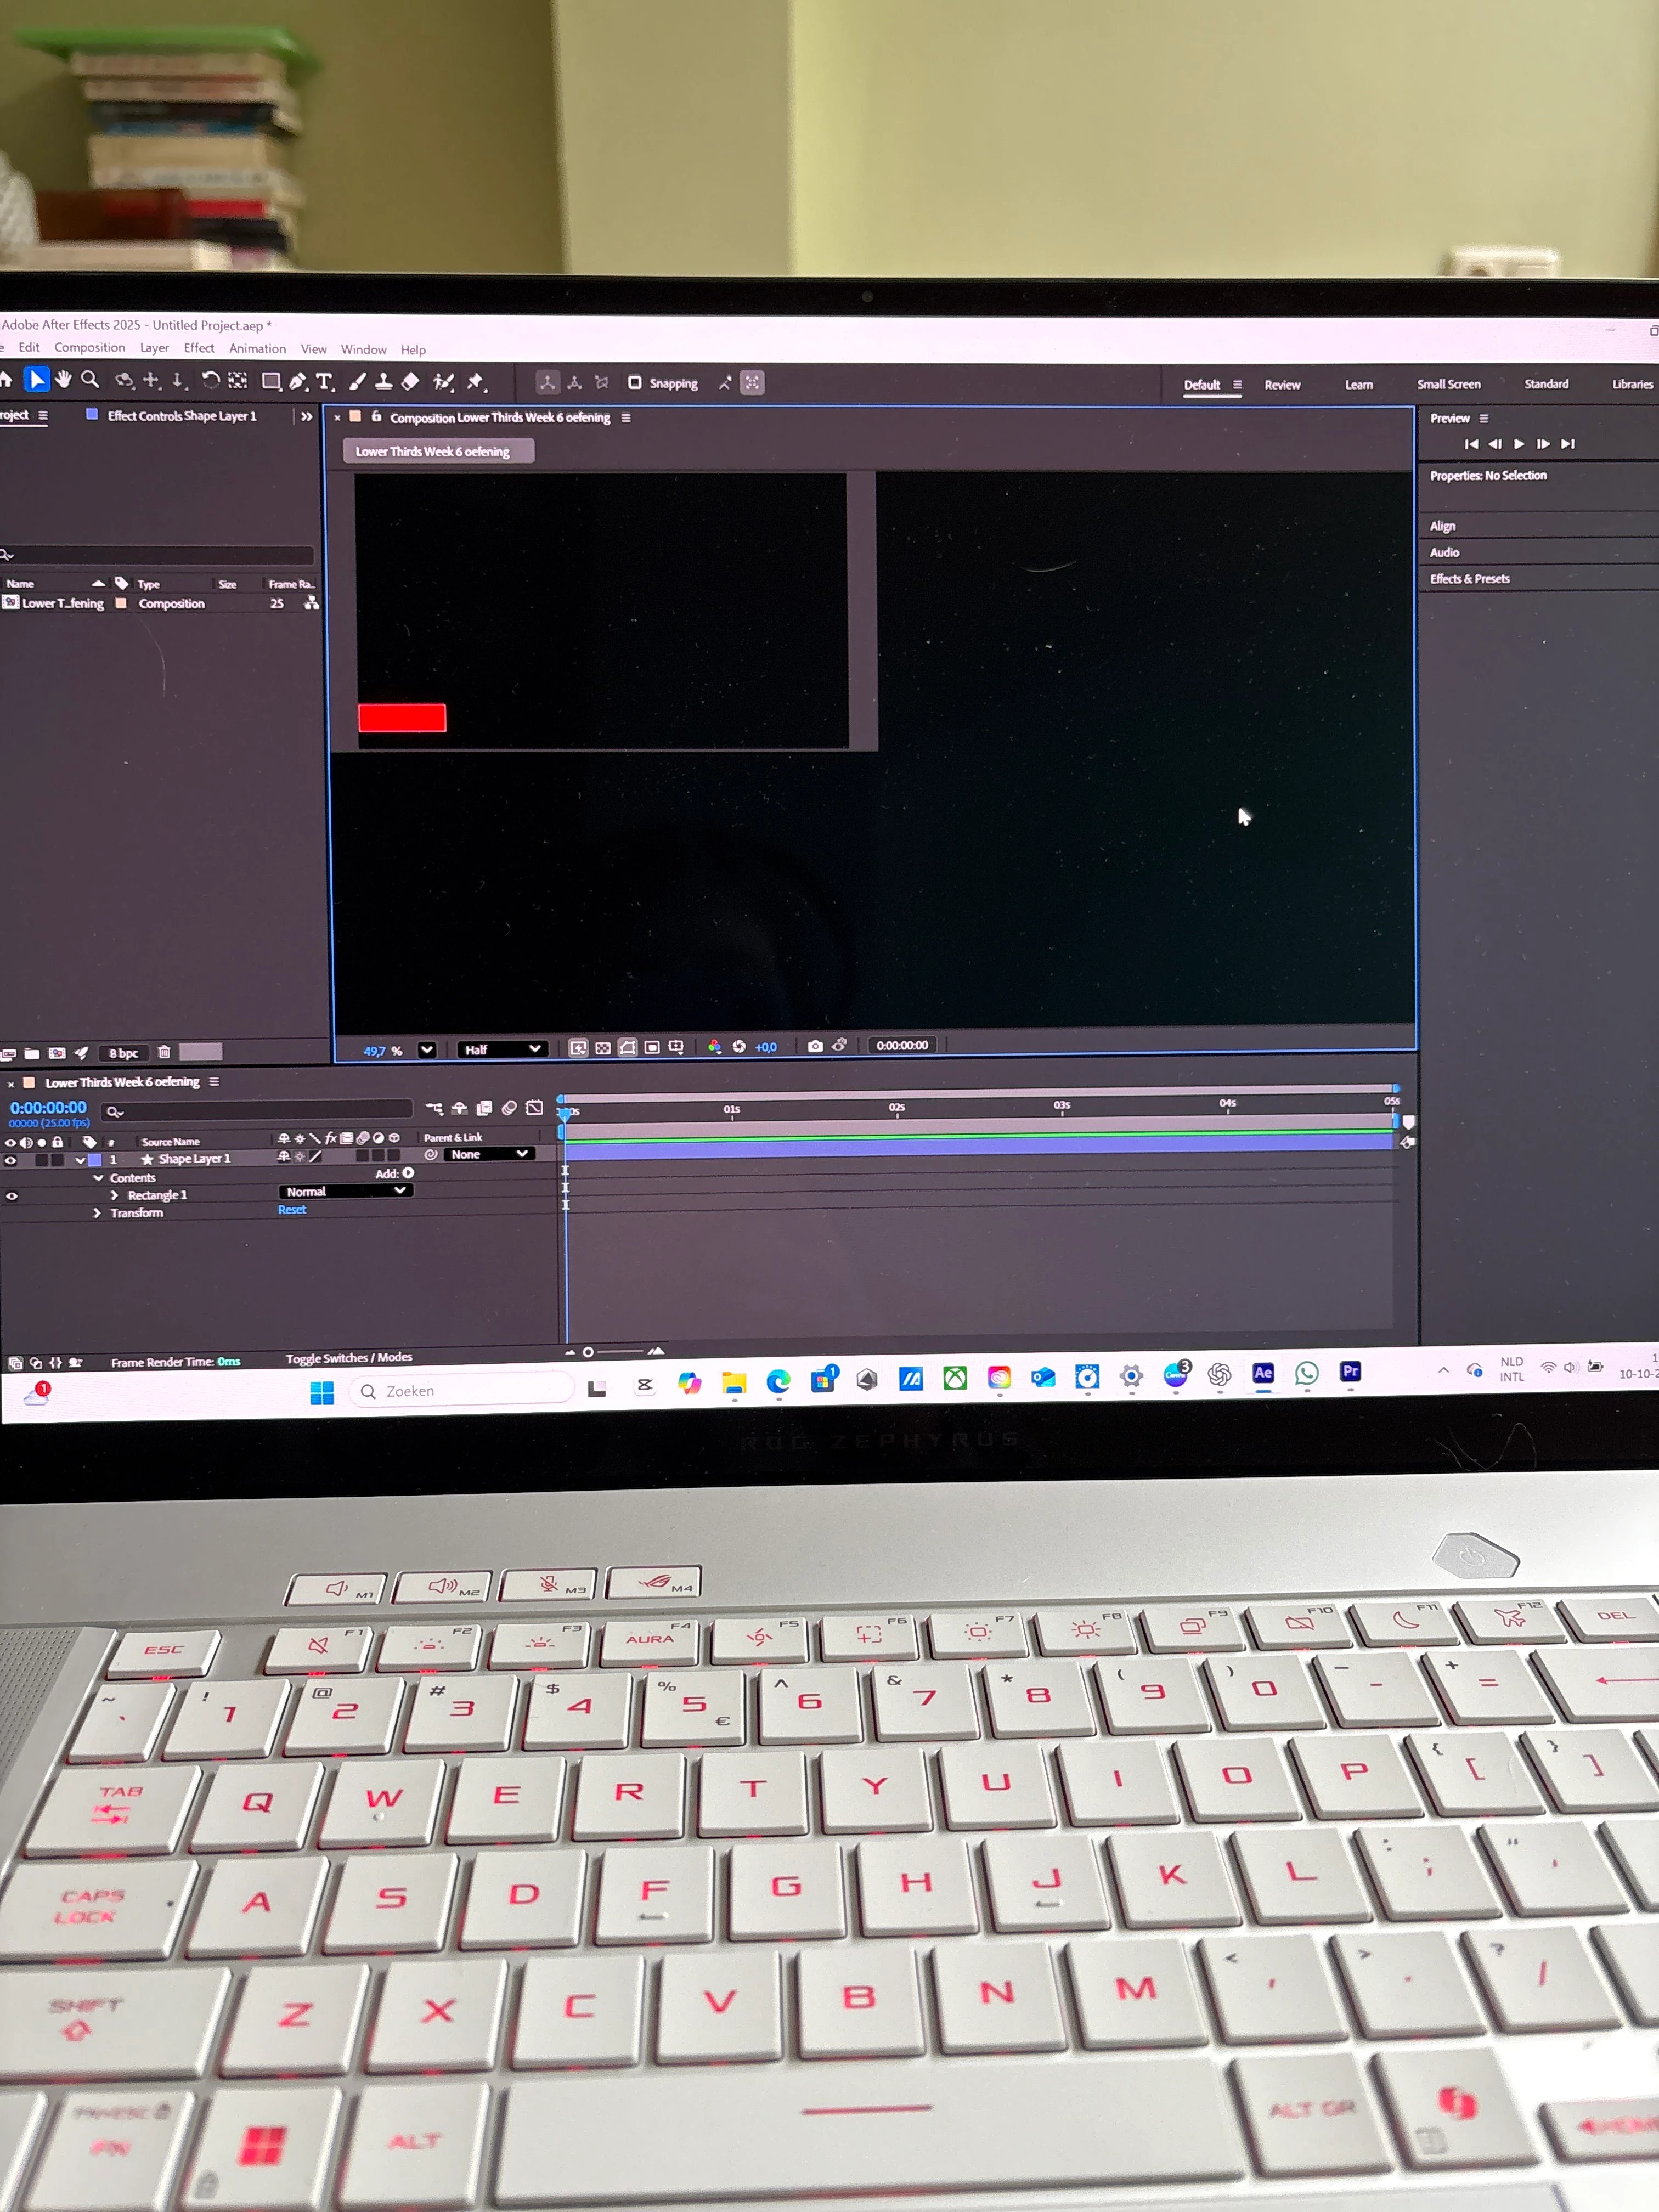
Task: Click the Take Snapshot camera icon
Action: point(815,1046)
